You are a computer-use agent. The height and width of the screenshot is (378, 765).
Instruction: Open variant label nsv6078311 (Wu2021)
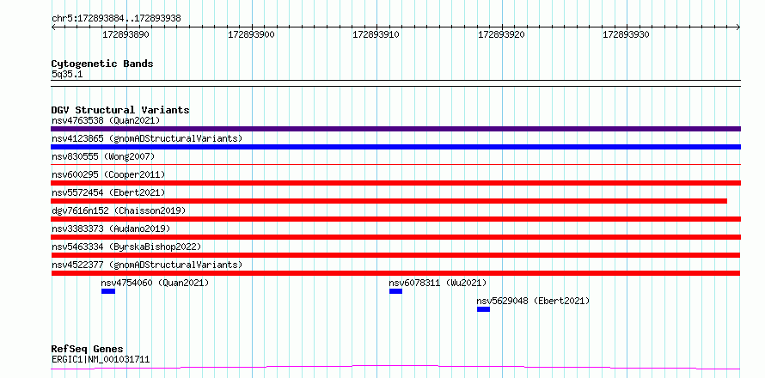pos(438,283)
